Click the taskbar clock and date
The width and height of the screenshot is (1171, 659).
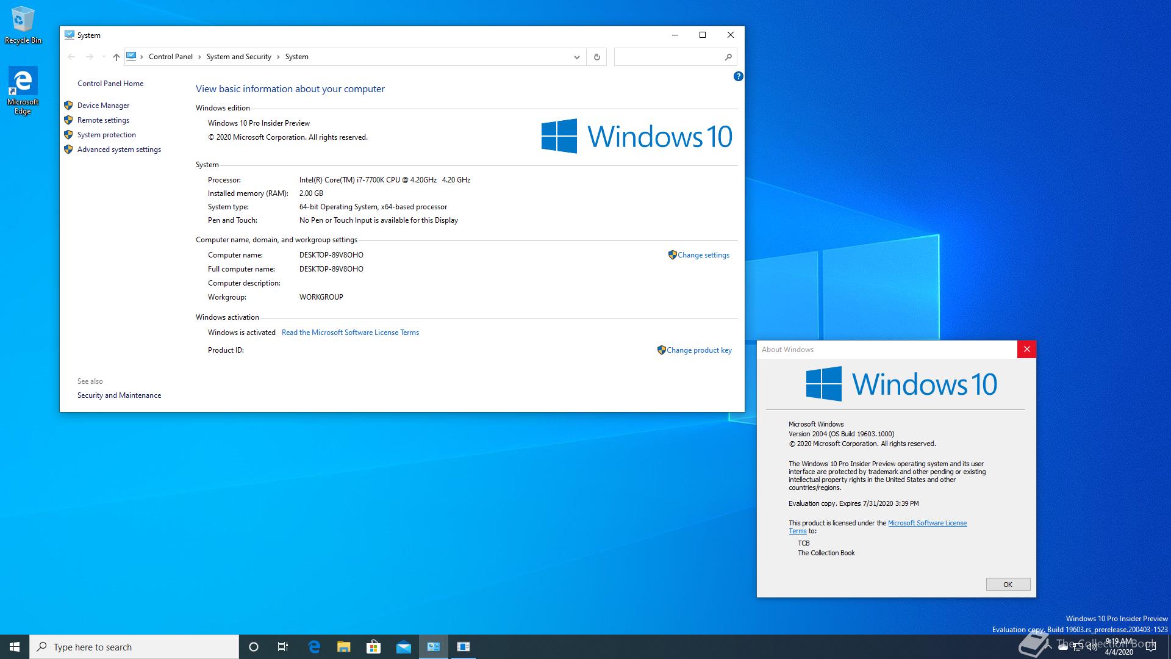click(1119, 647)
